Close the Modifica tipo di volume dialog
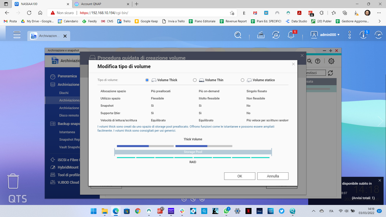Viewport: 386px width, 217px height. coord(293,64)
